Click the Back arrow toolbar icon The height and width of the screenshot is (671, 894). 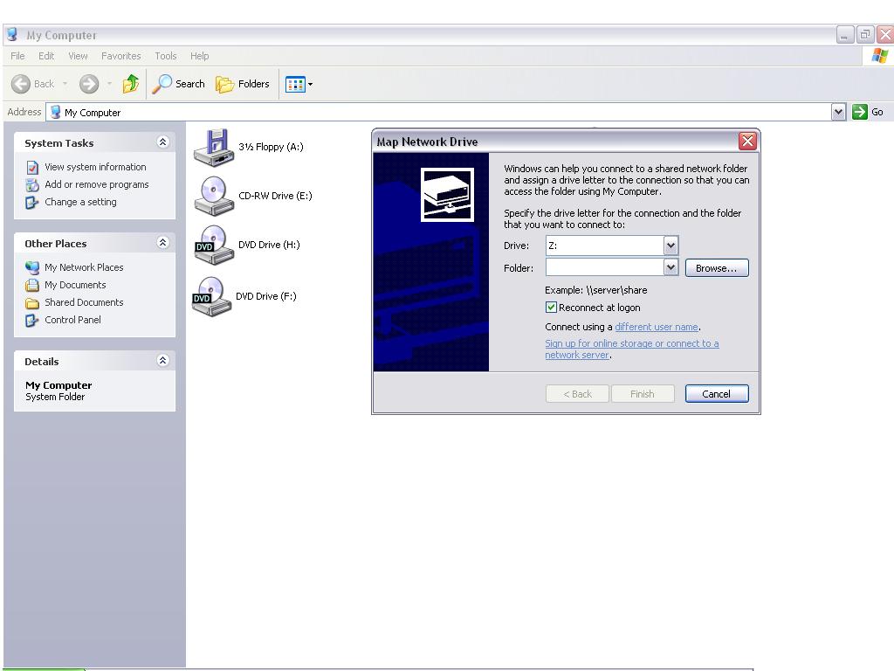pos(21,85)
